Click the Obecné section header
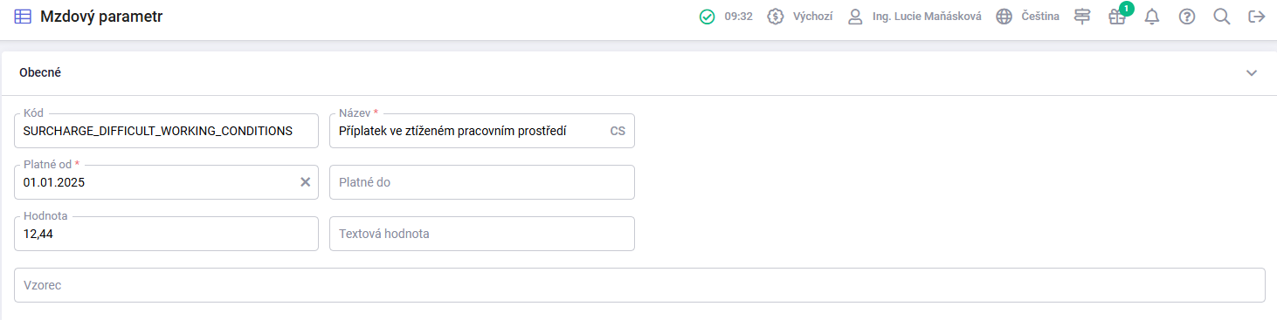The width and height of the screenshot is (1277, 320). (638, 73)
